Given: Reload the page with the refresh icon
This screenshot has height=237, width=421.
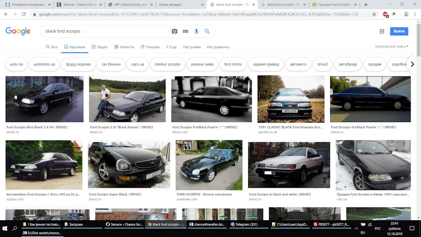Looking at the screenshot, I should (x=24, y=14).
